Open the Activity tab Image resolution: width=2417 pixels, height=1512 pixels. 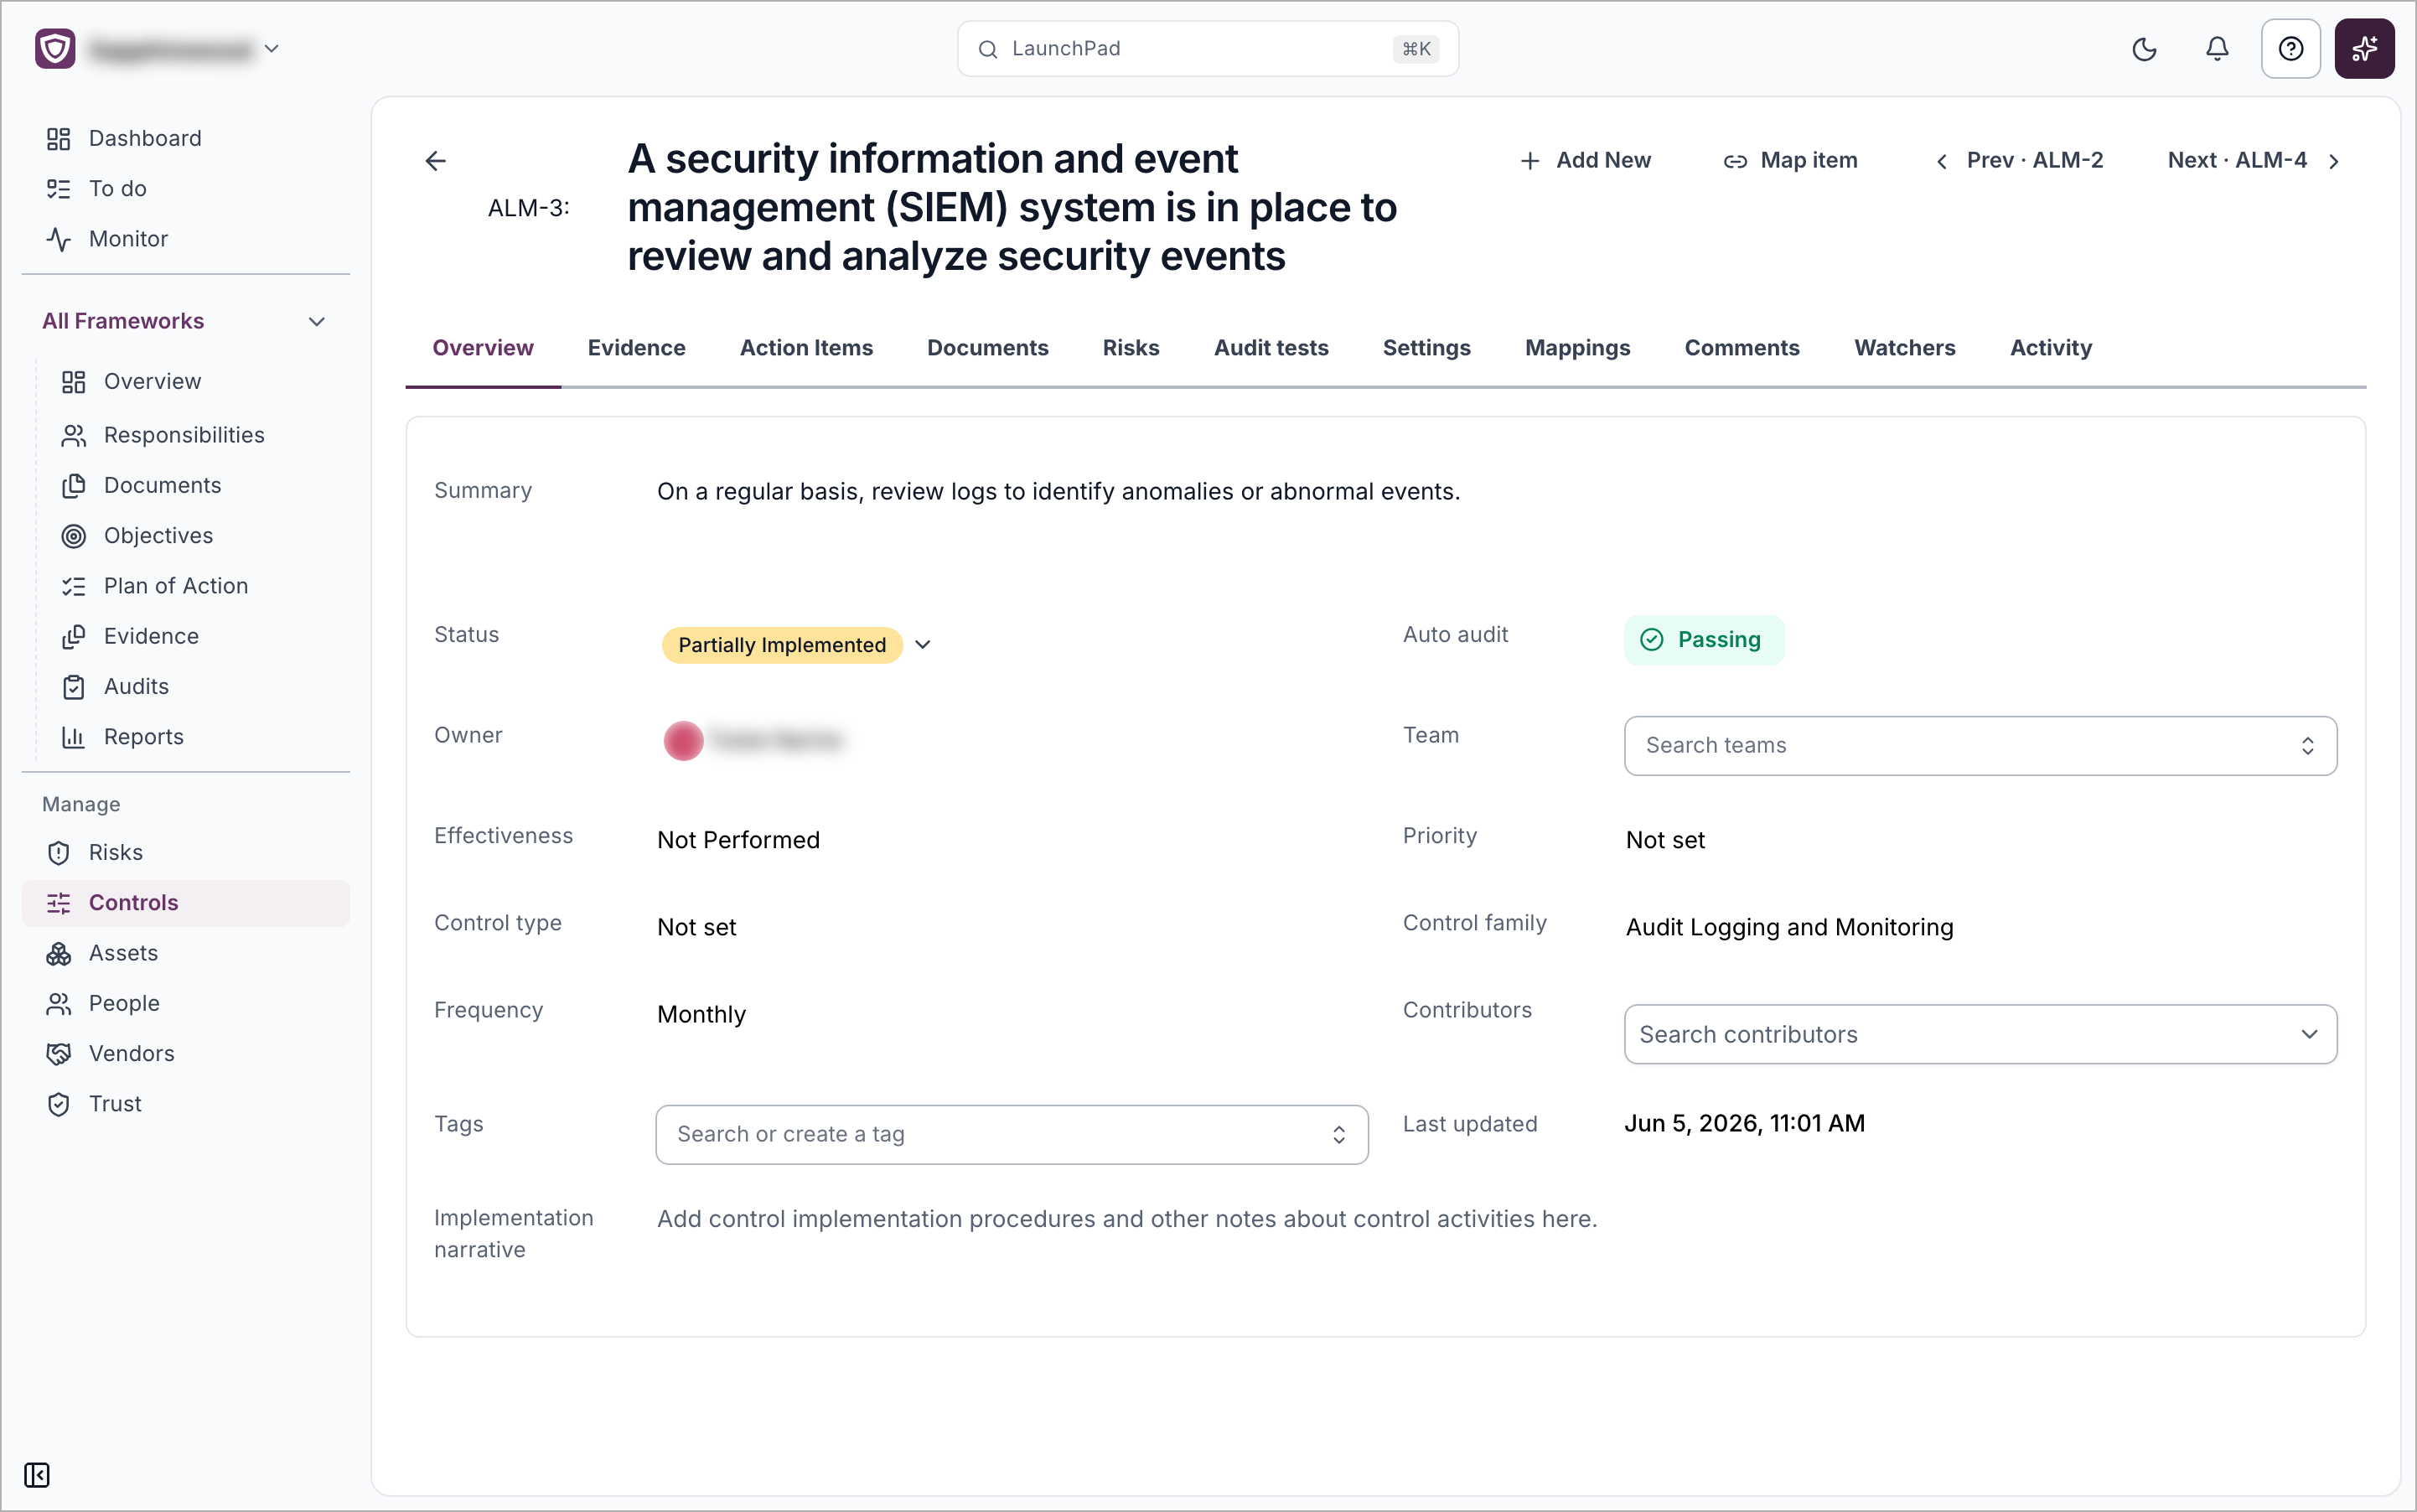[2051, 348]
